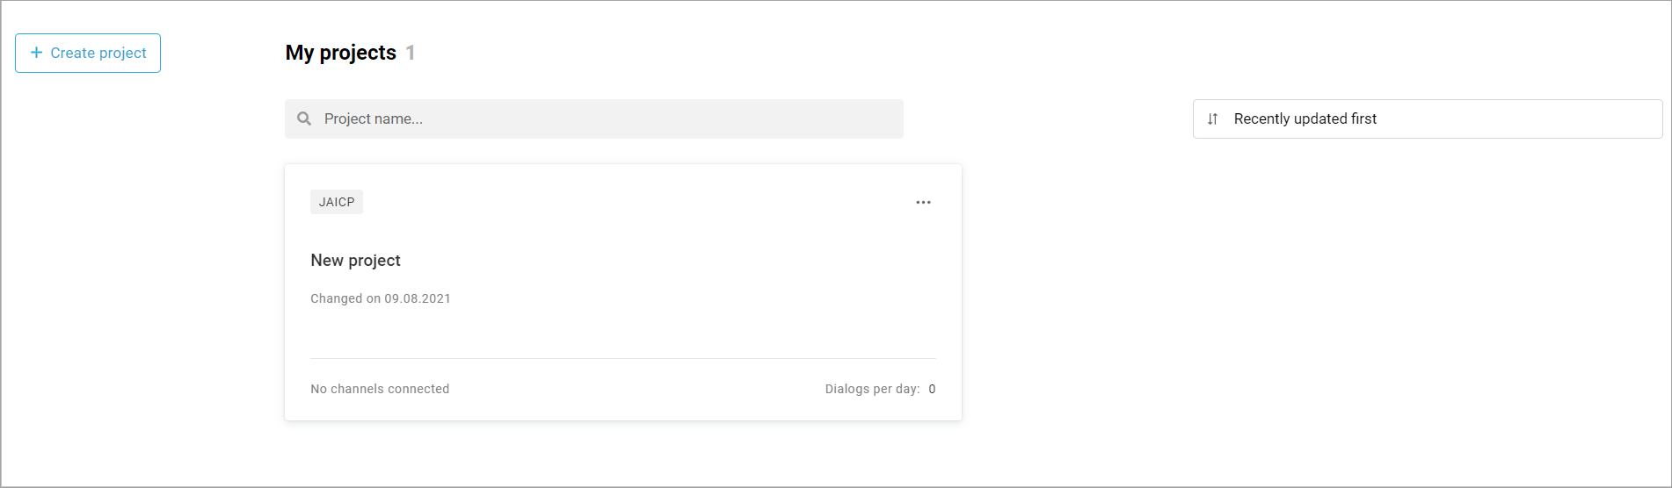Click the "Recently updated first" sort text

point(1305,118)
